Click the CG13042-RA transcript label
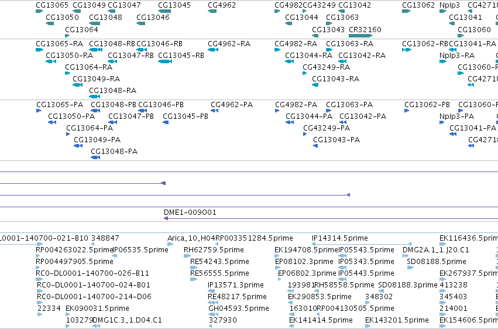This screenshot has width=498, height=329. tap(362, 55)
